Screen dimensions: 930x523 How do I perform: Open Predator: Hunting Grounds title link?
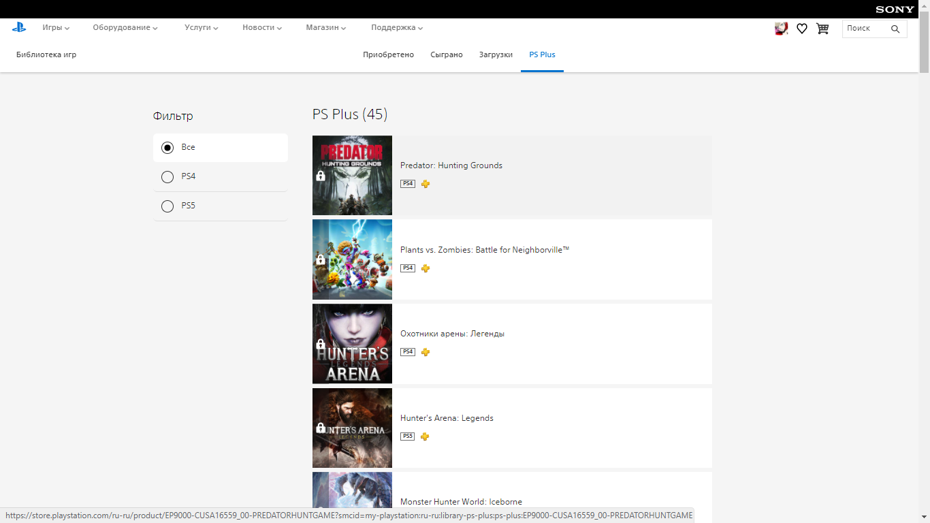(x=451, y=165)
